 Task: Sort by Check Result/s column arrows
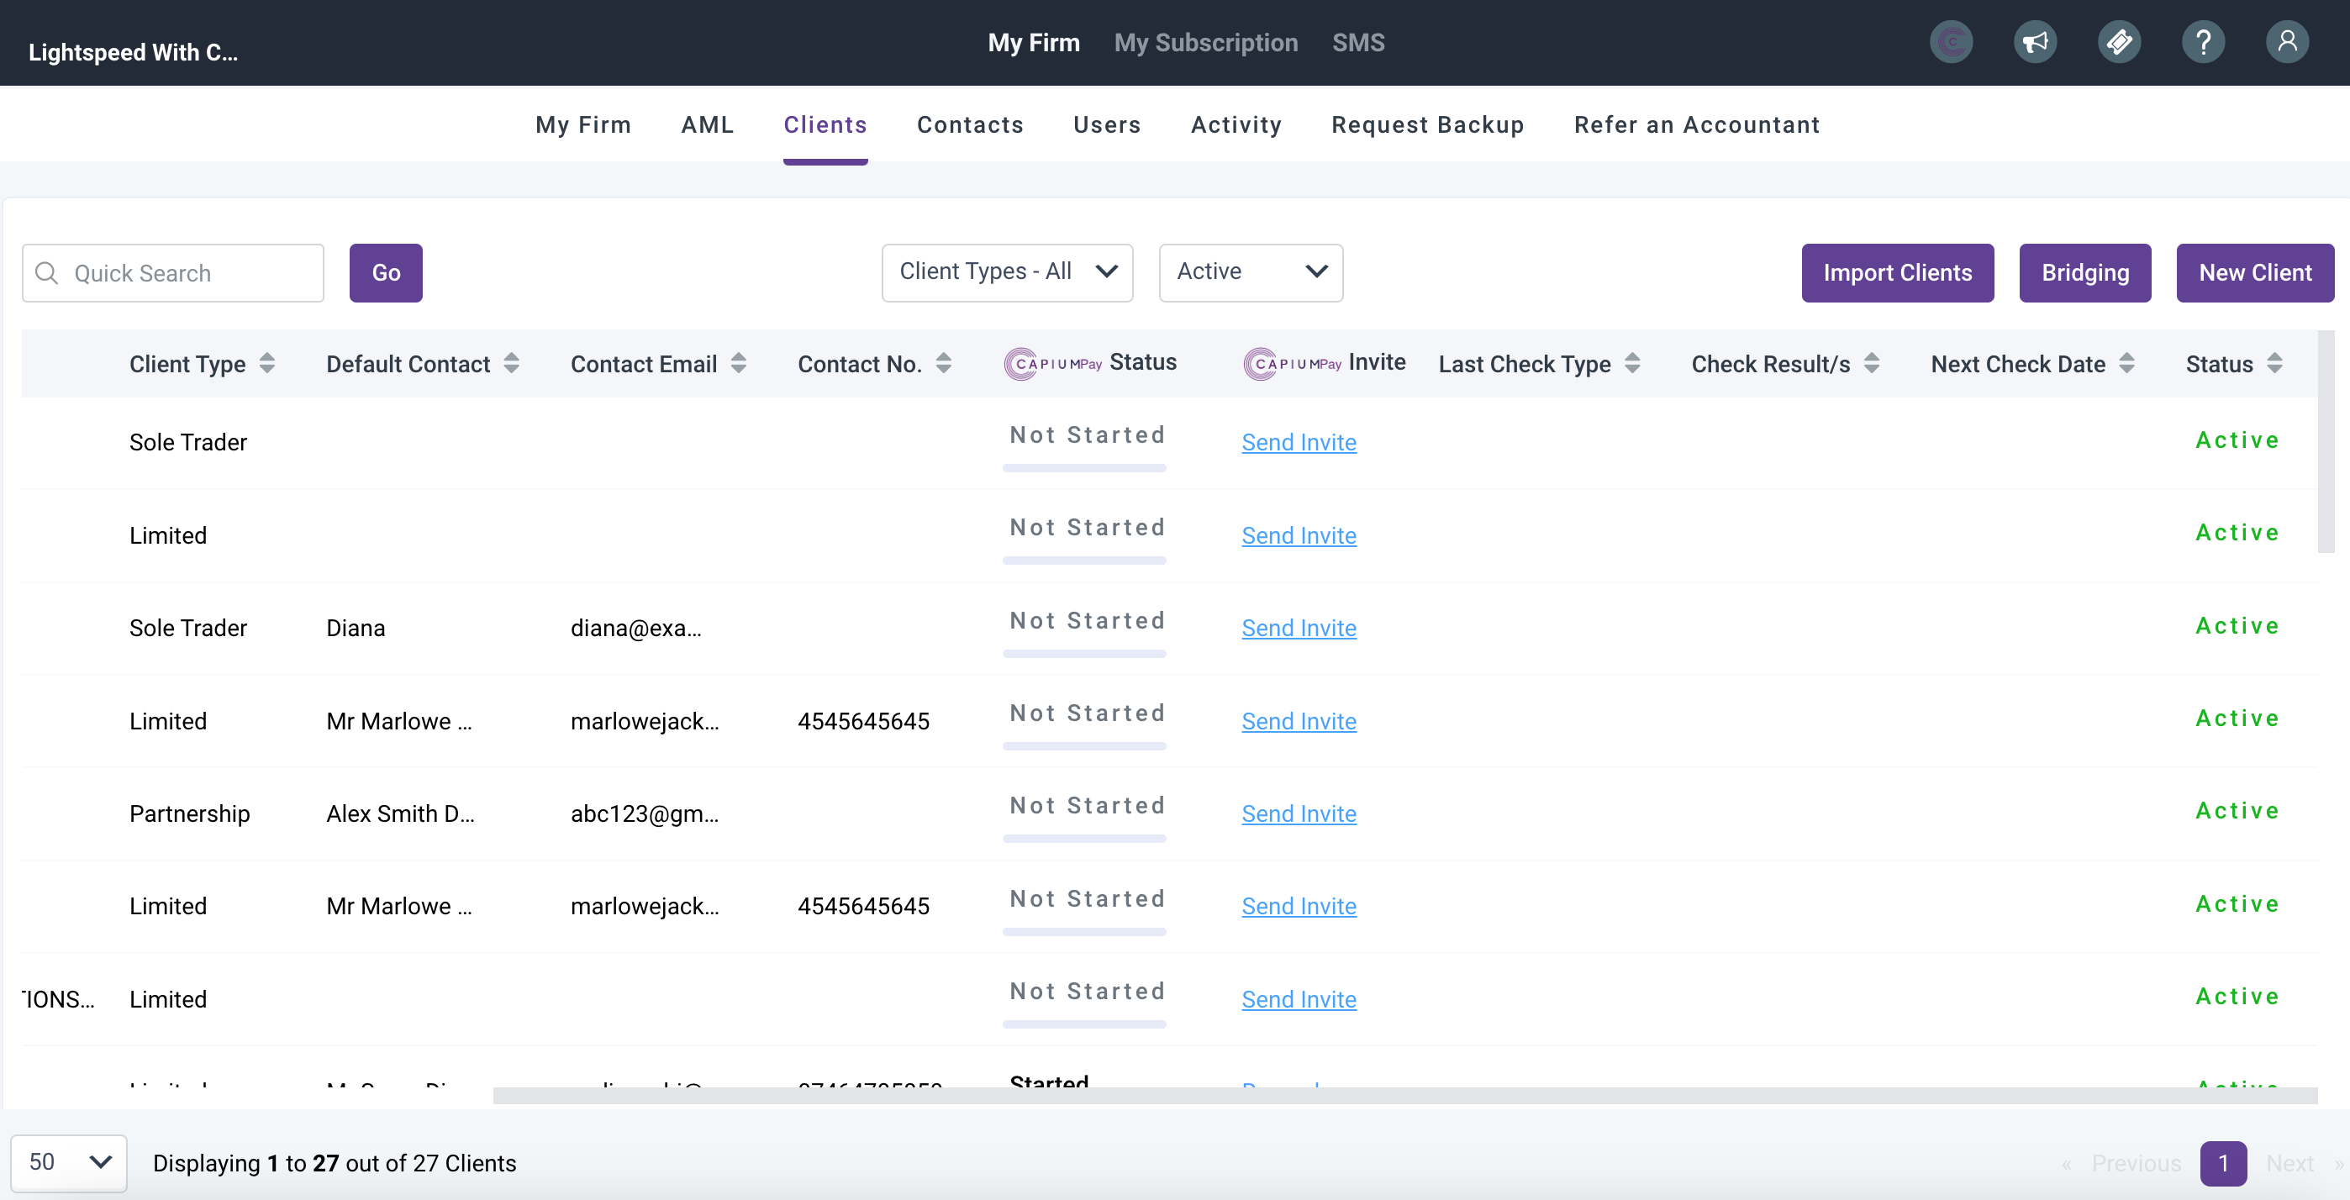[1871, 364]
